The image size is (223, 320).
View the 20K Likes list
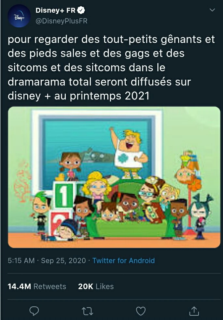click(x=96, y=287)
